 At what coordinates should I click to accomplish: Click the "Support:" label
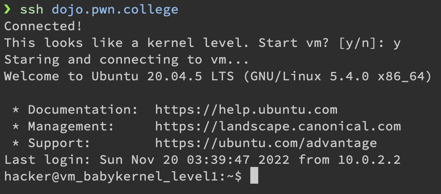coord(59,143)
